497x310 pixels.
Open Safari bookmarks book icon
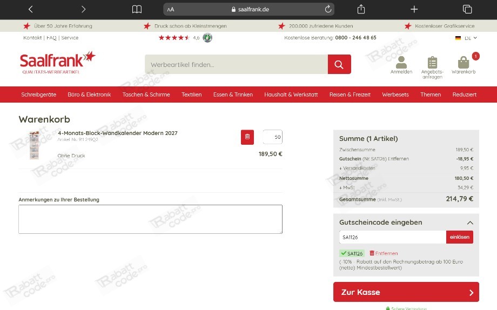point(137,9)
